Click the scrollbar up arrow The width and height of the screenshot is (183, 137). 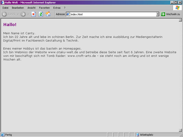(180, 20)
